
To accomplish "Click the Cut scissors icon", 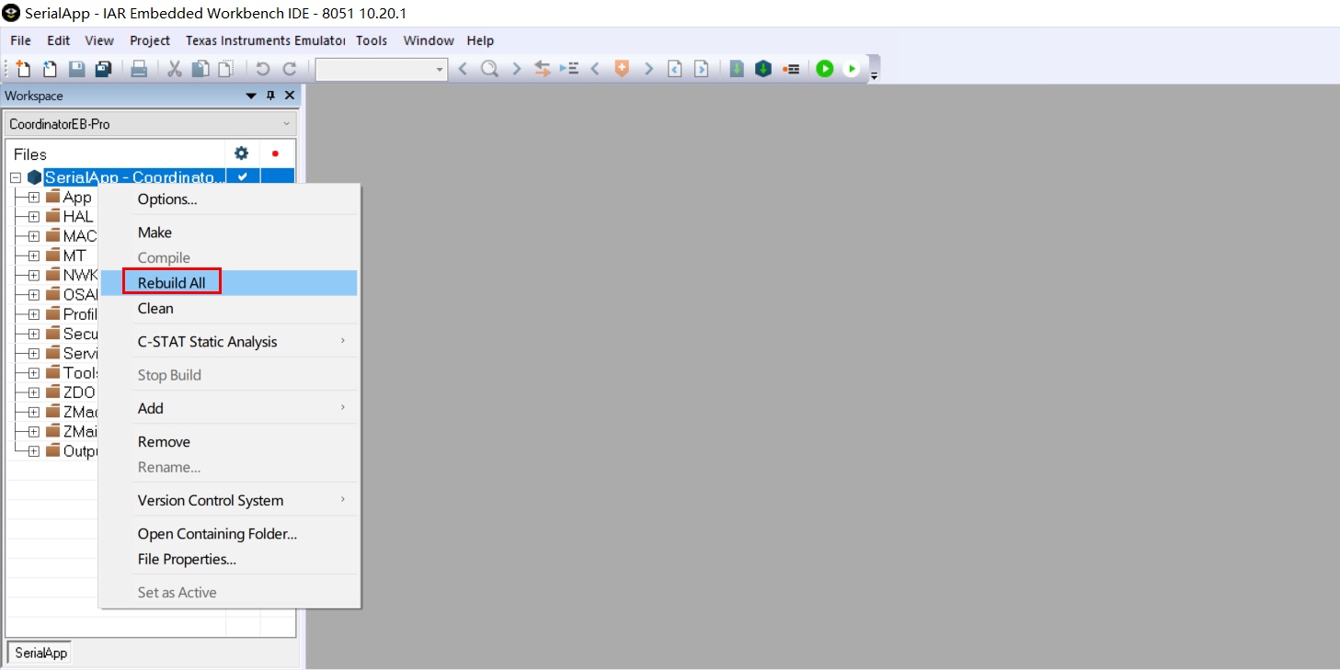I will coord(174,69).
